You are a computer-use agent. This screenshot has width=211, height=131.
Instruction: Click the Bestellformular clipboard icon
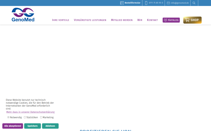[122, 3]
